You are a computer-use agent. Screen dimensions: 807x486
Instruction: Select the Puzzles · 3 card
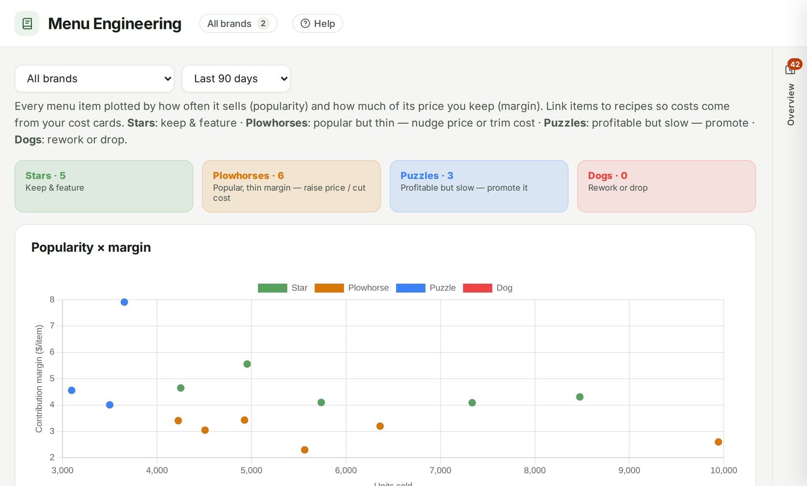tap(479, 186)
